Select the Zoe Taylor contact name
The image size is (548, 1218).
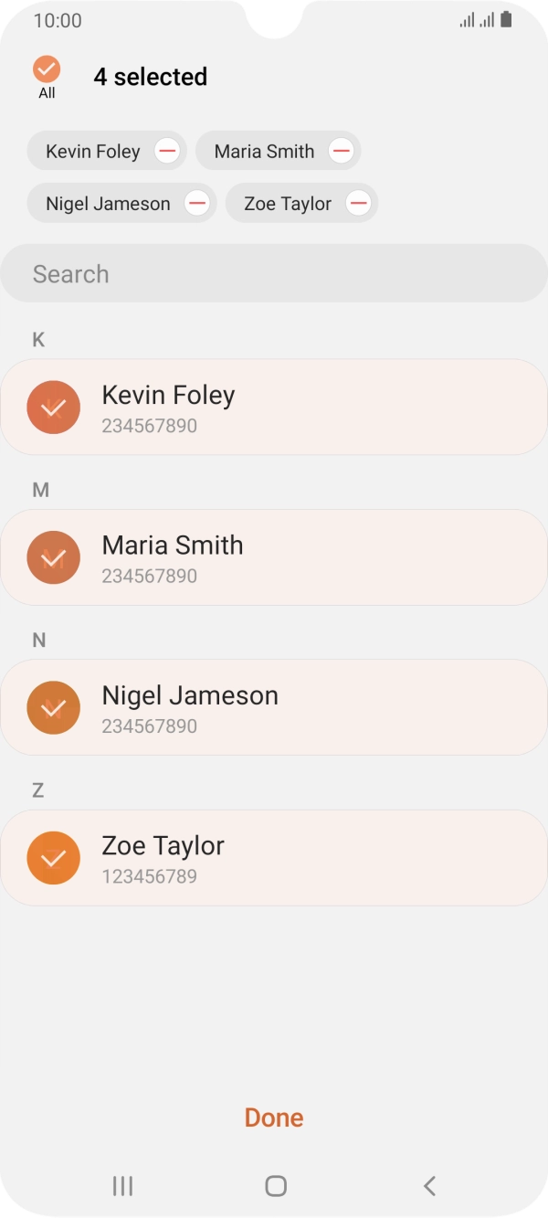tap(163, 845)
